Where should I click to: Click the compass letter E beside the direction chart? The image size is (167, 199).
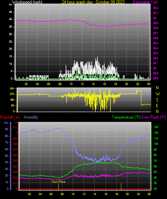click(x=157, y=105)
